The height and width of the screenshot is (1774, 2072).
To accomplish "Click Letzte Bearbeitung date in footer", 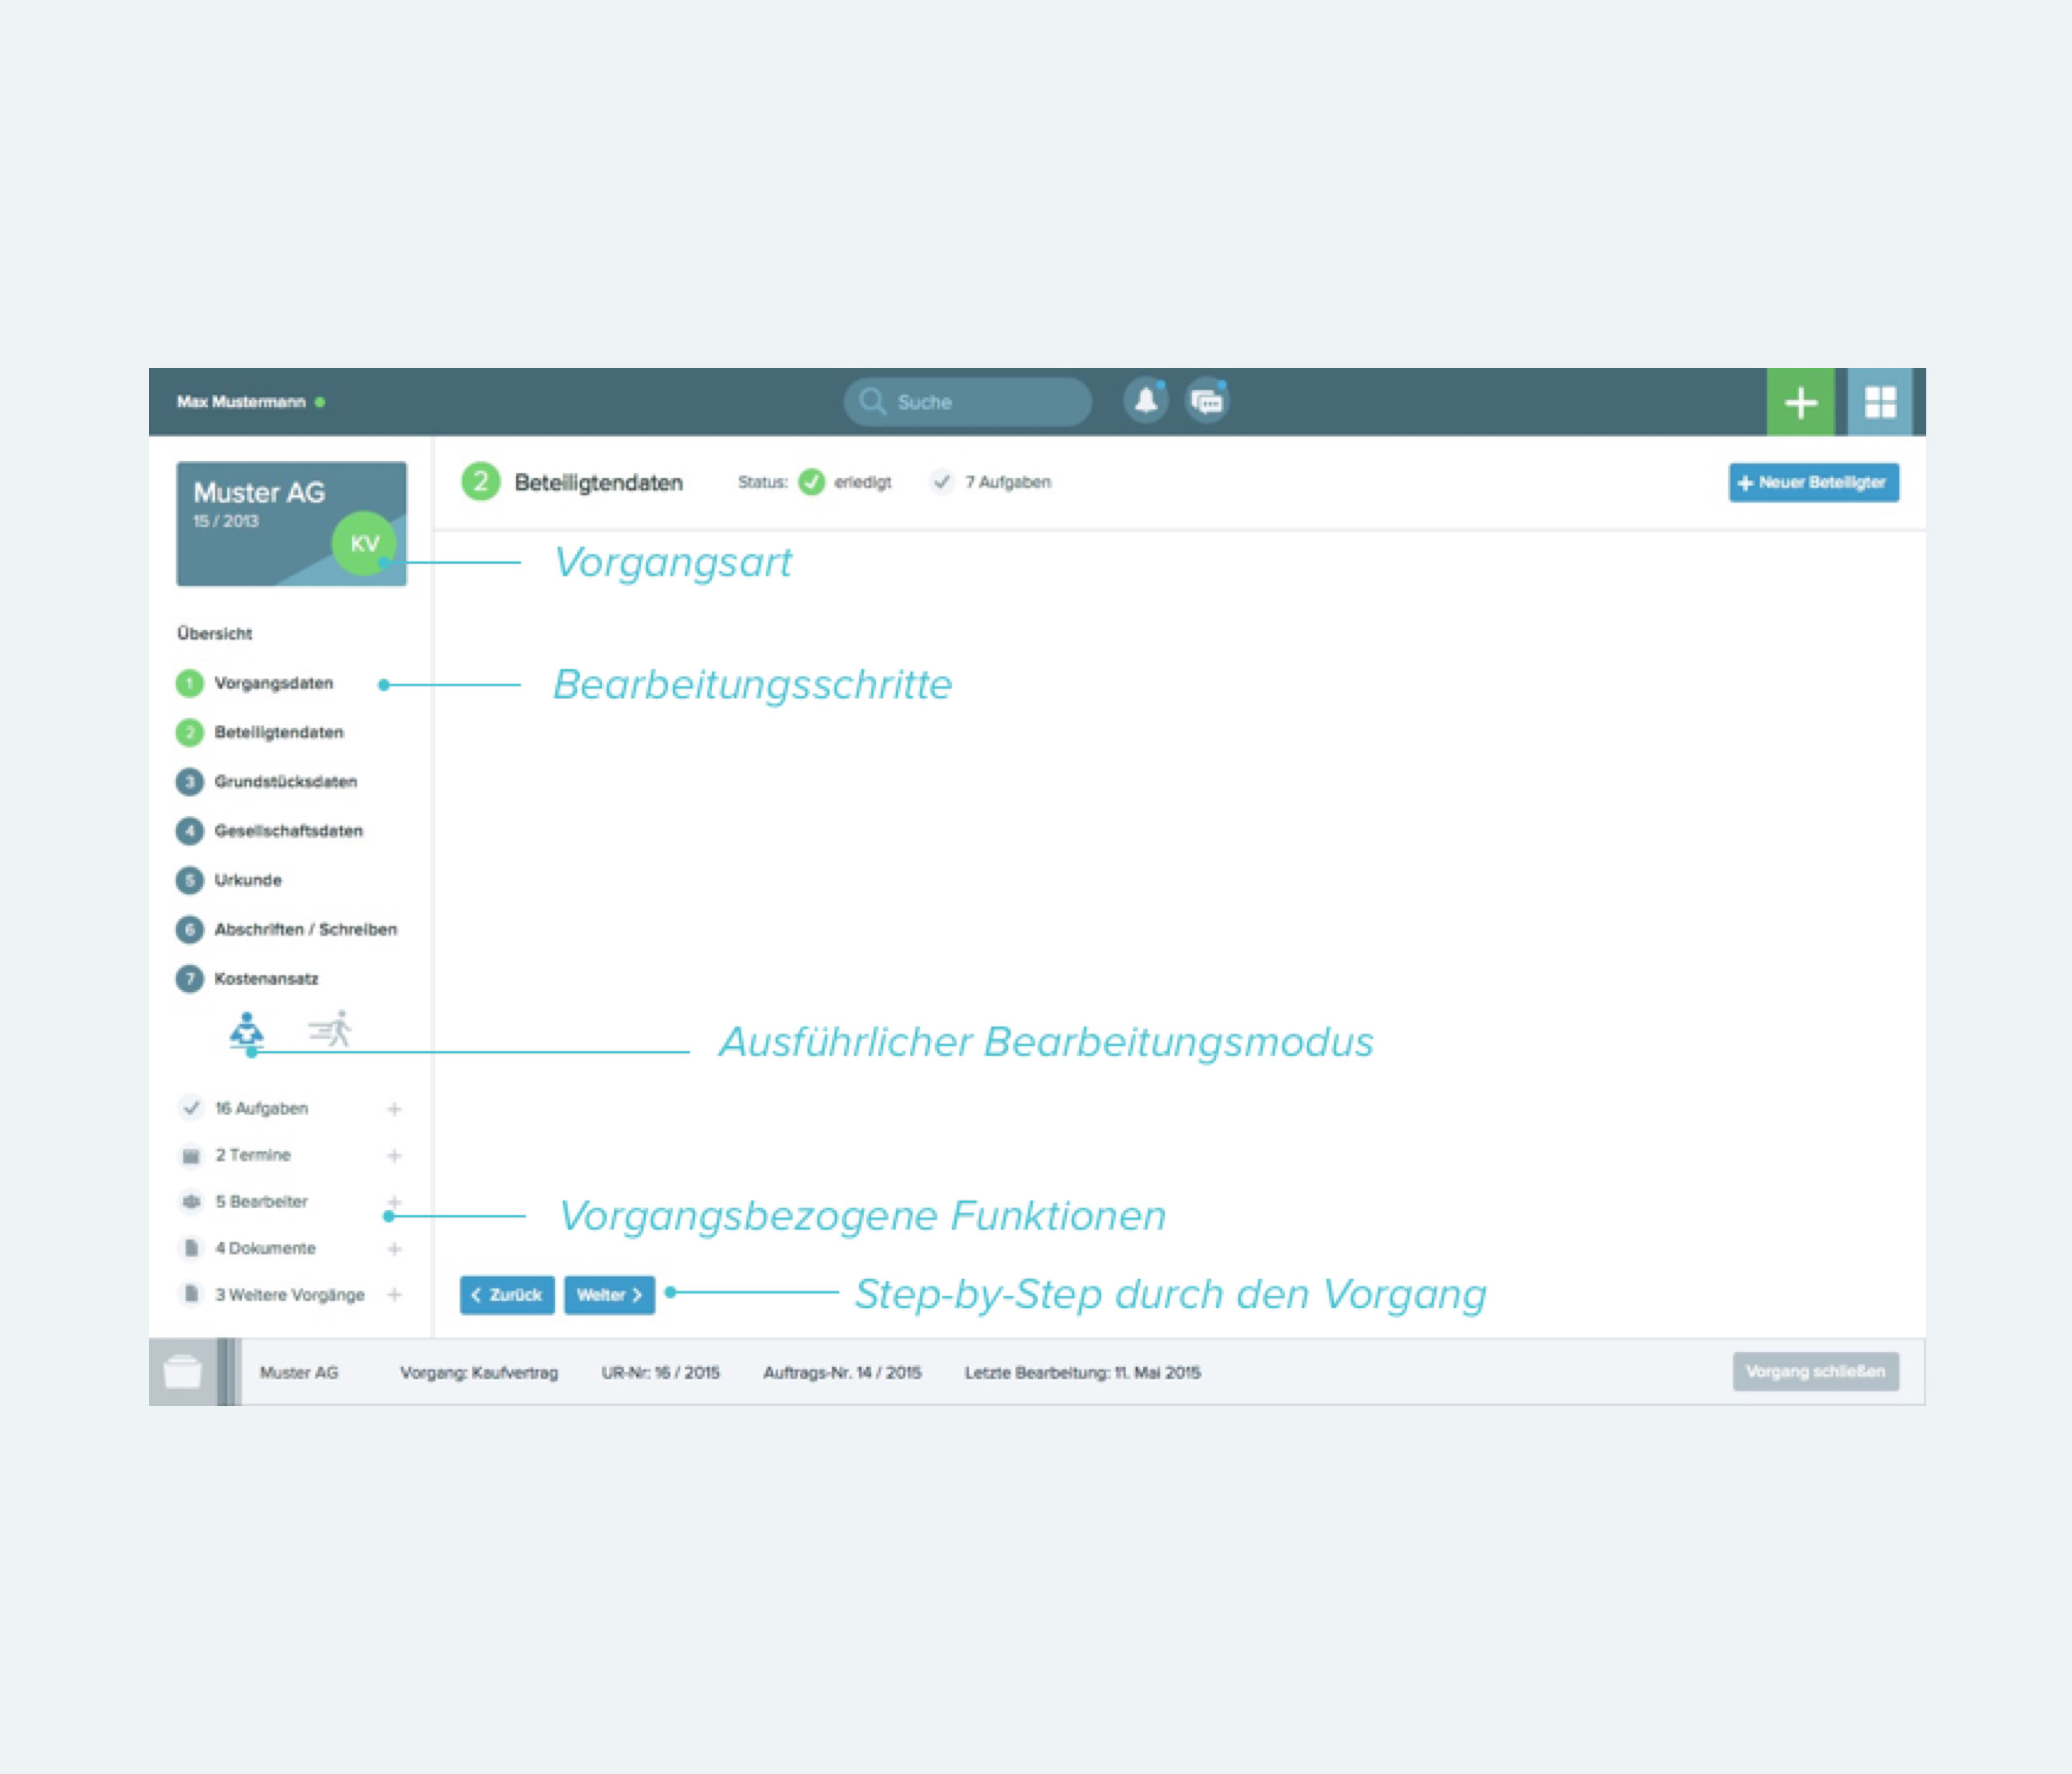I will [1082, 1372].
